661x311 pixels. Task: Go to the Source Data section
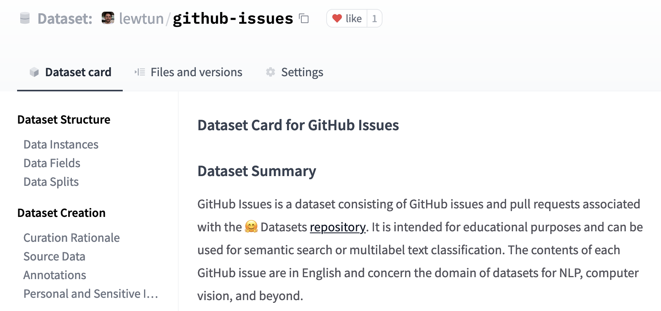54,256
